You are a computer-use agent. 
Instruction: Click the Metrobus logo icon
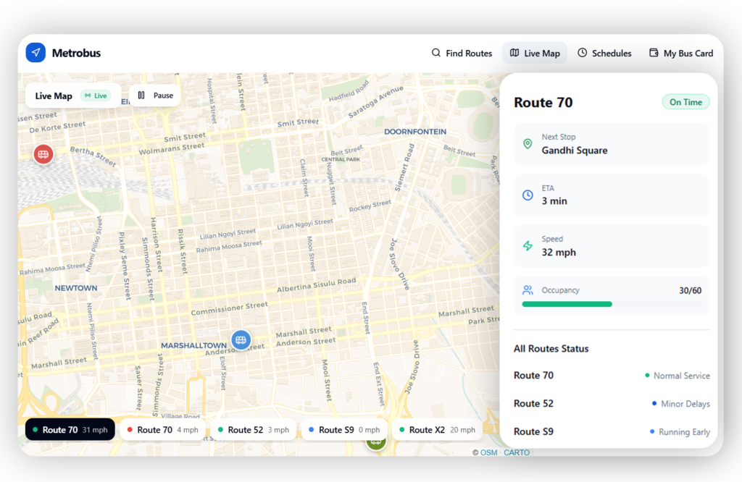tap(36, 53)
